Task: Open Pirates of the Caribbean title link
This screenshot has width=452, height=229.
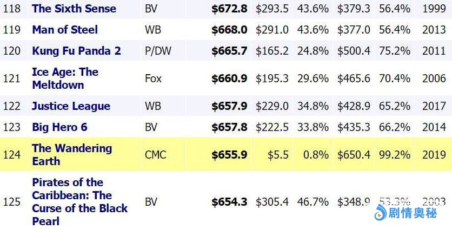Action: pos(79,201)
